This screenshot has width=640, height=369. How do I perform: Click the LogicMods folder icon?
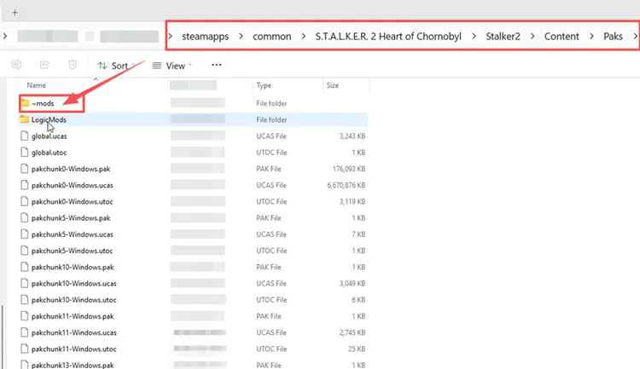click(x=25, y=119)
